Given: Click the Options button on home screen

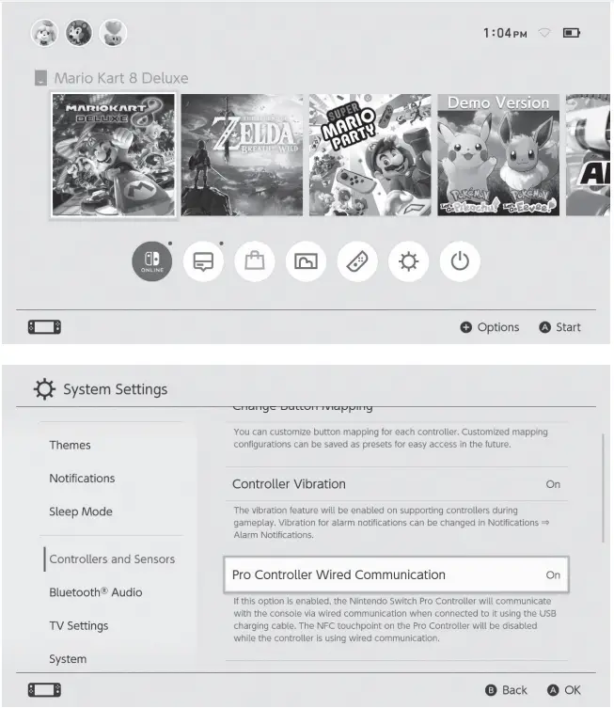Looking at the screenshot, I should tap(489, 327).
